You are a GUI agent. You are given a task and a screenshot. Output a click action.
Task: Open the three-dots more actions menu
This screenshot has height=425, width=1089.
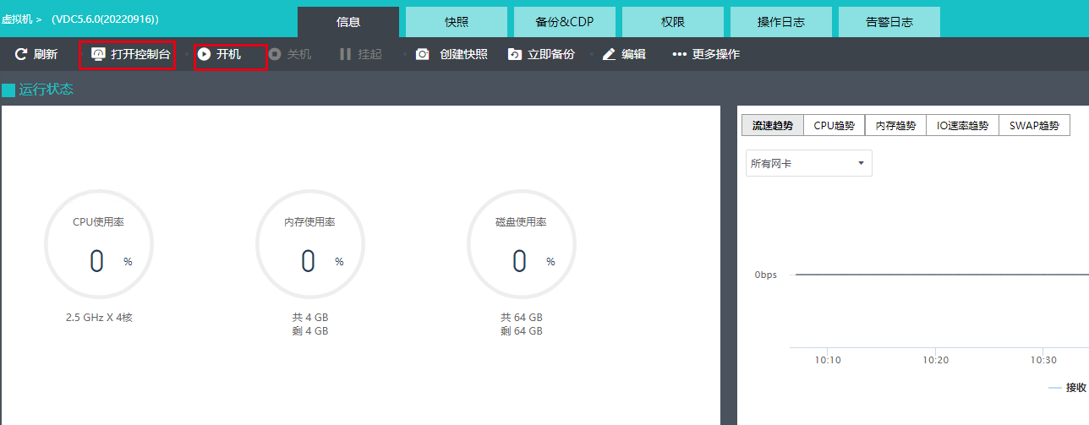point(679,55)
